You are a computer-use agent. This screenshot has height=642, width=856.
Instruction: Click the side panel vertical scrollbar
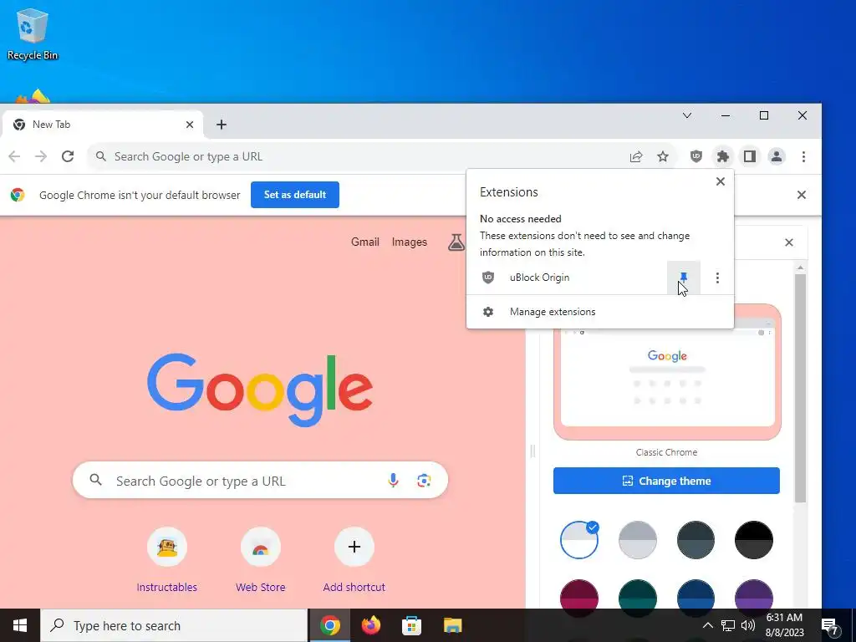(800, 388)
